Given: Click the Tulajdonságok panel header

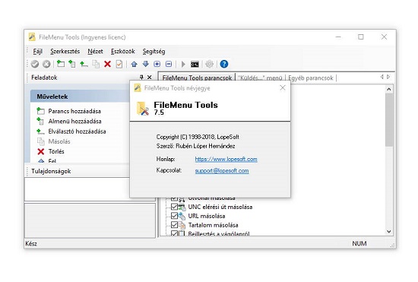Looking at the screenshot, I should [78, 171].
